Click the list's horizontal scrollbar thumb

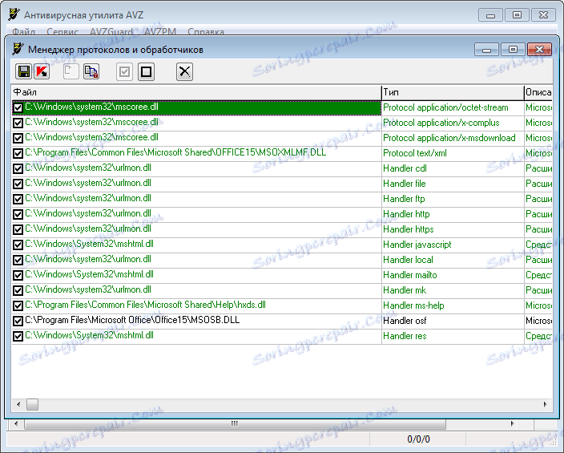[x=32, y=404]
